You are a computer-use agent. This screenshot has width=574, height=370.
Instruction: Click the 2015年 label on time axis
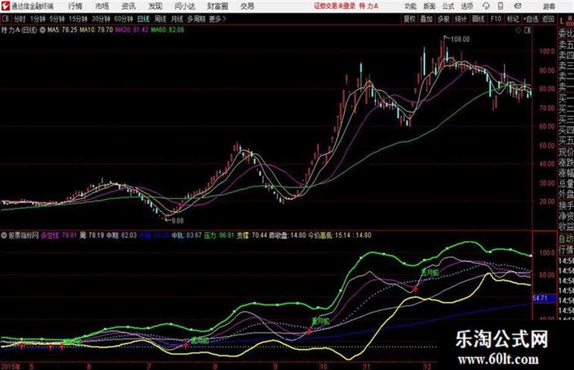tap(10, 366)
